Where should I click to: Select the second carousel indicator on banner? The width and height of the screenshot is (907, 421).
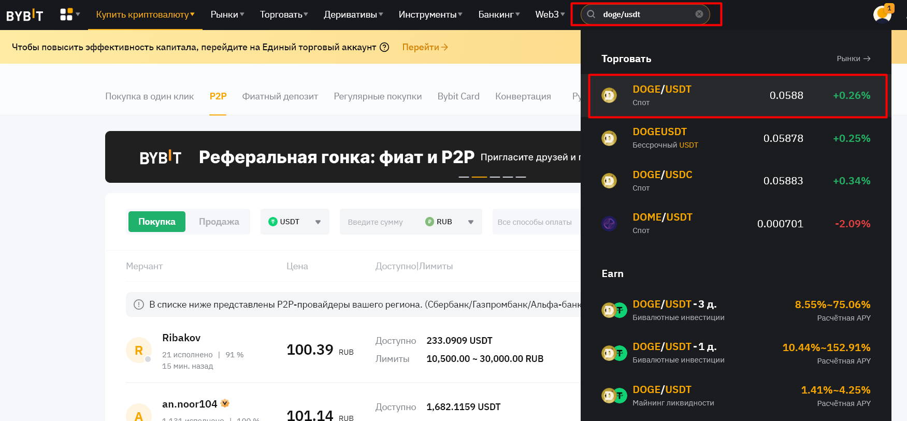click(x=479, y=177)
